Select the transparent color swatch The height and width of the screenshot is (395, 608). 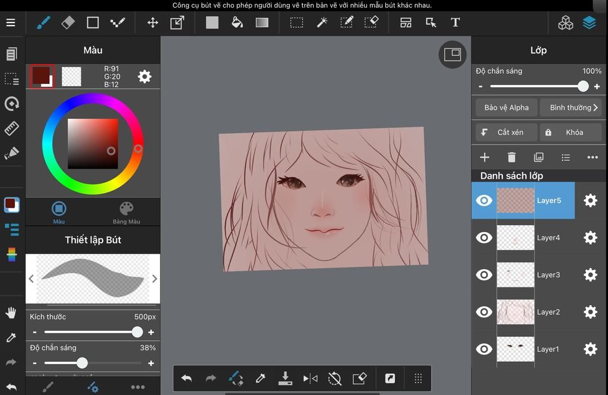coord(71,77)
